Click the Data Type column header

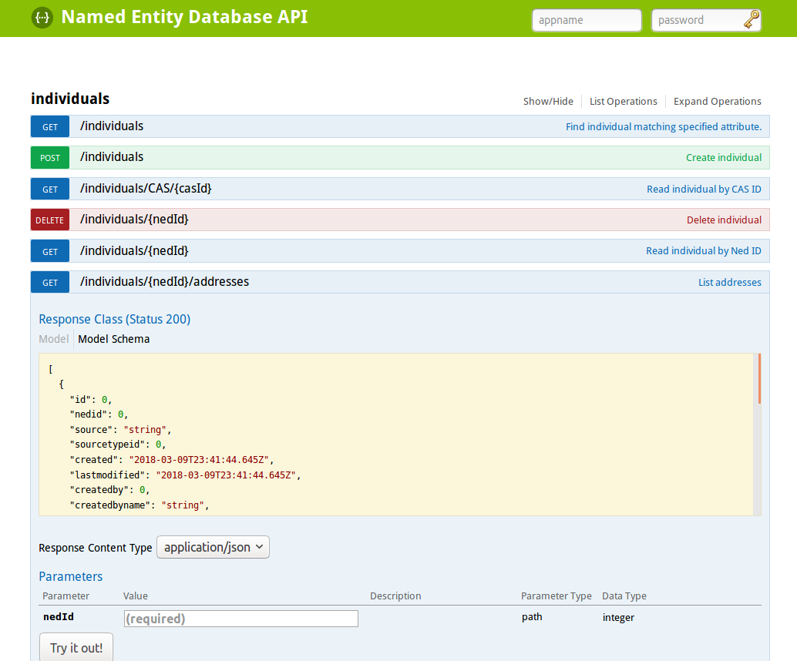pos(624,596)
